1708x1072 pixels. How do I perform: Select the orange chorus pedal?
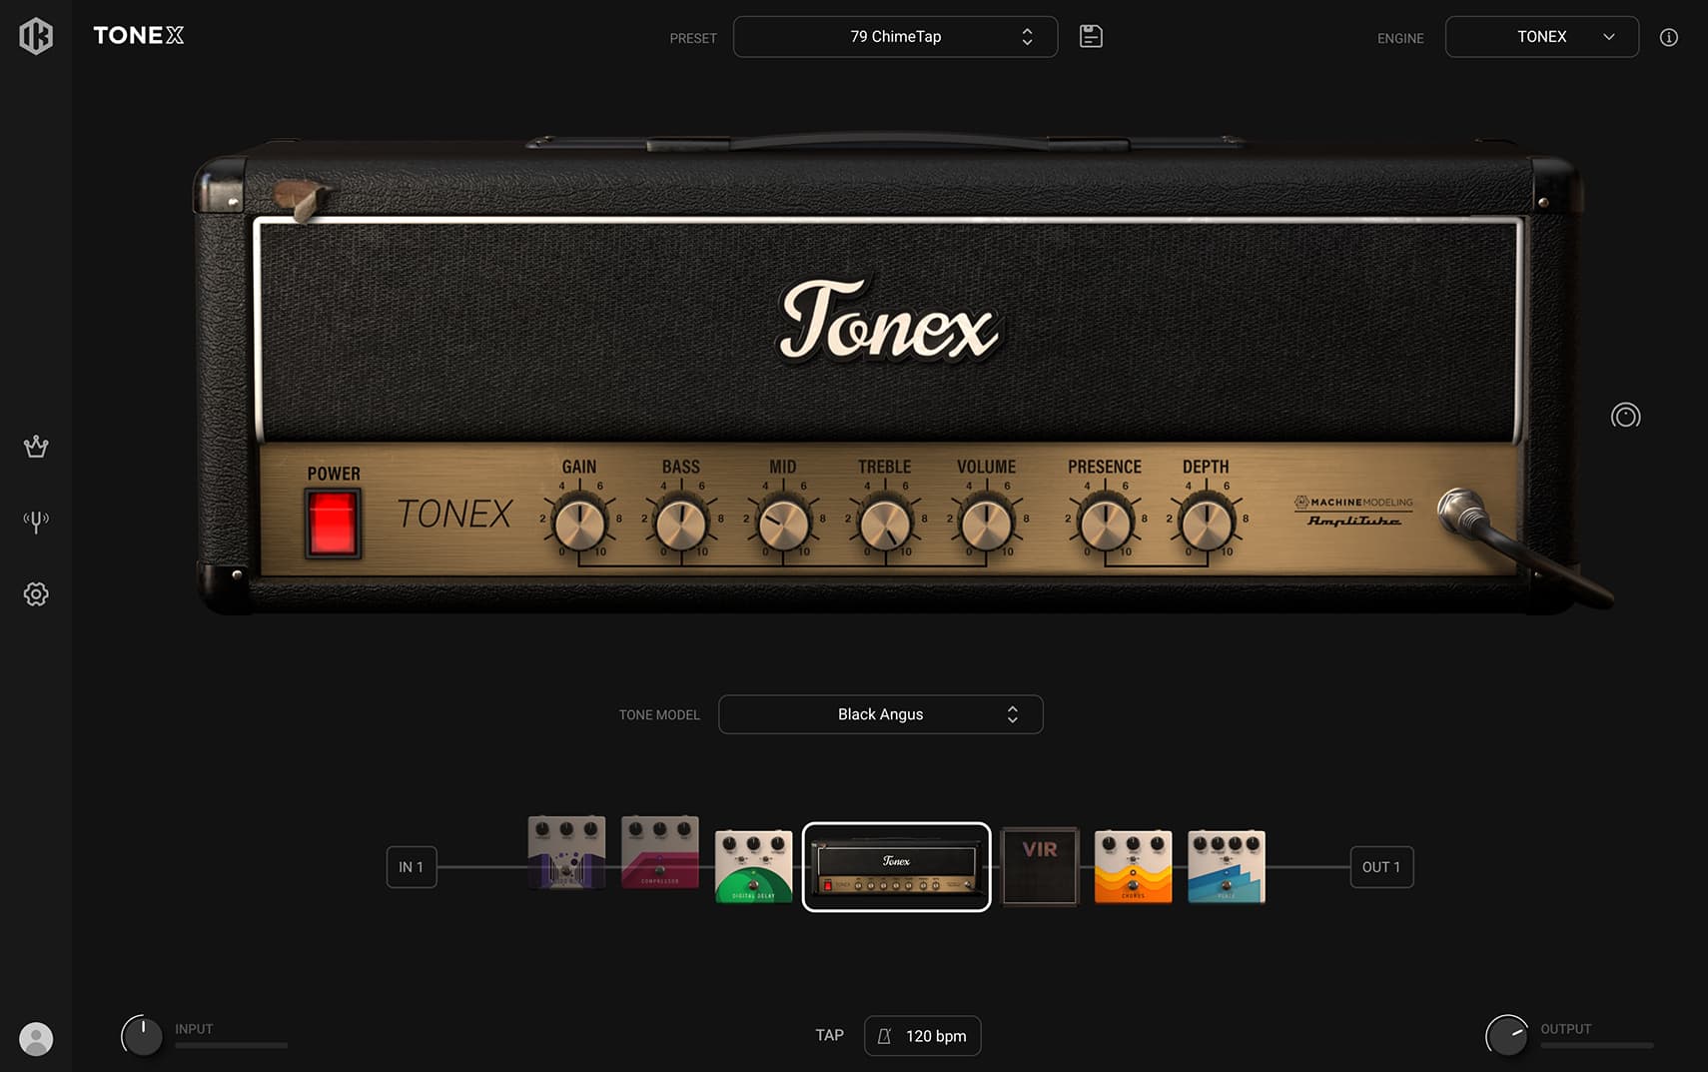(x=1133, y=866)
